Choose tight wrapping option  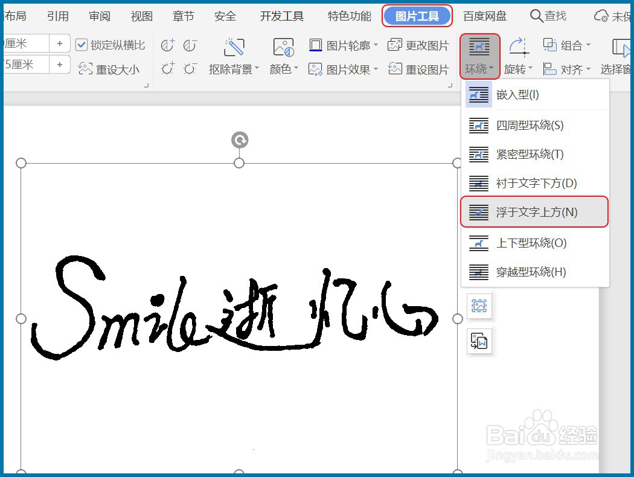535,155
